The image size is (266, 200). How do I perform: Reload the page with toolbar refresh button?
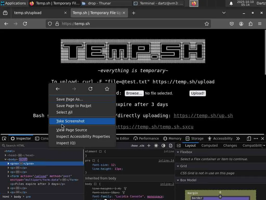point(25,24)
